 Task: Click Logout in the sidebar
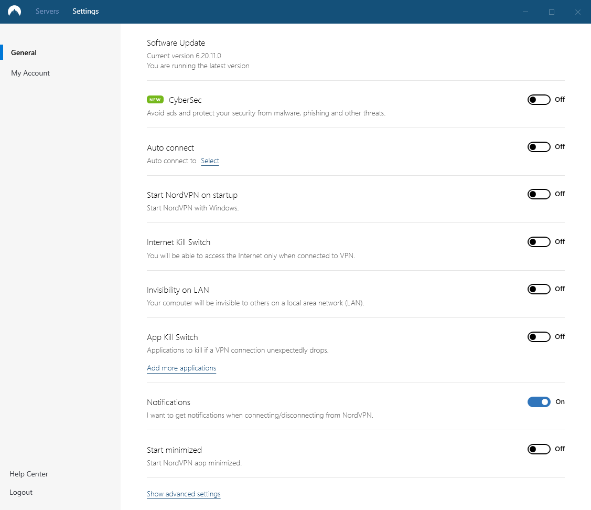click(x=20, y=492)
